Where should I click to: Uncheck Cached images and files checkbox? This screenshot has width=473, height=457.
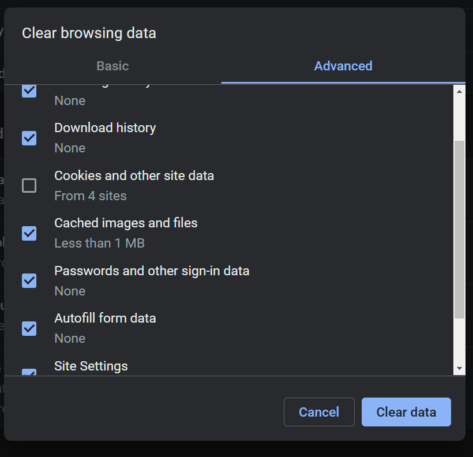click(x=29, y=233)
